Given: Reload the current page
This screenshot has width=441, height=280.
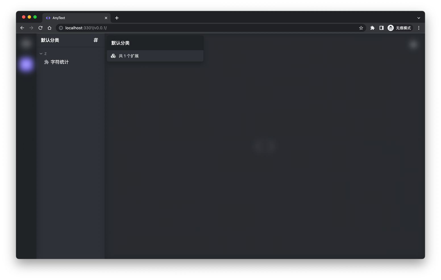Looking at the screenshot, I should click(x=40, y=28).
